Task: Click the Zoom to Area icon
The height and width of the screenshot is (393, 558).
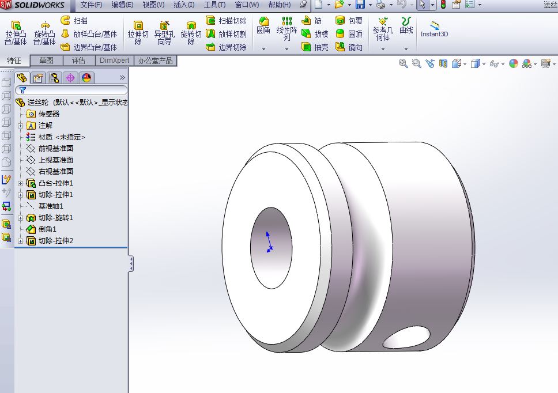Action: [416, 63]
